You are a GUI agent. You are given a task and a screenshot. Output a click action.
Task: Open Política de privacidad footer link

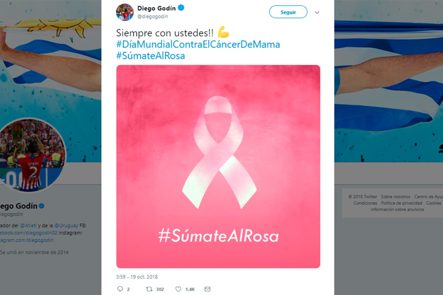(x=402, y=203)
